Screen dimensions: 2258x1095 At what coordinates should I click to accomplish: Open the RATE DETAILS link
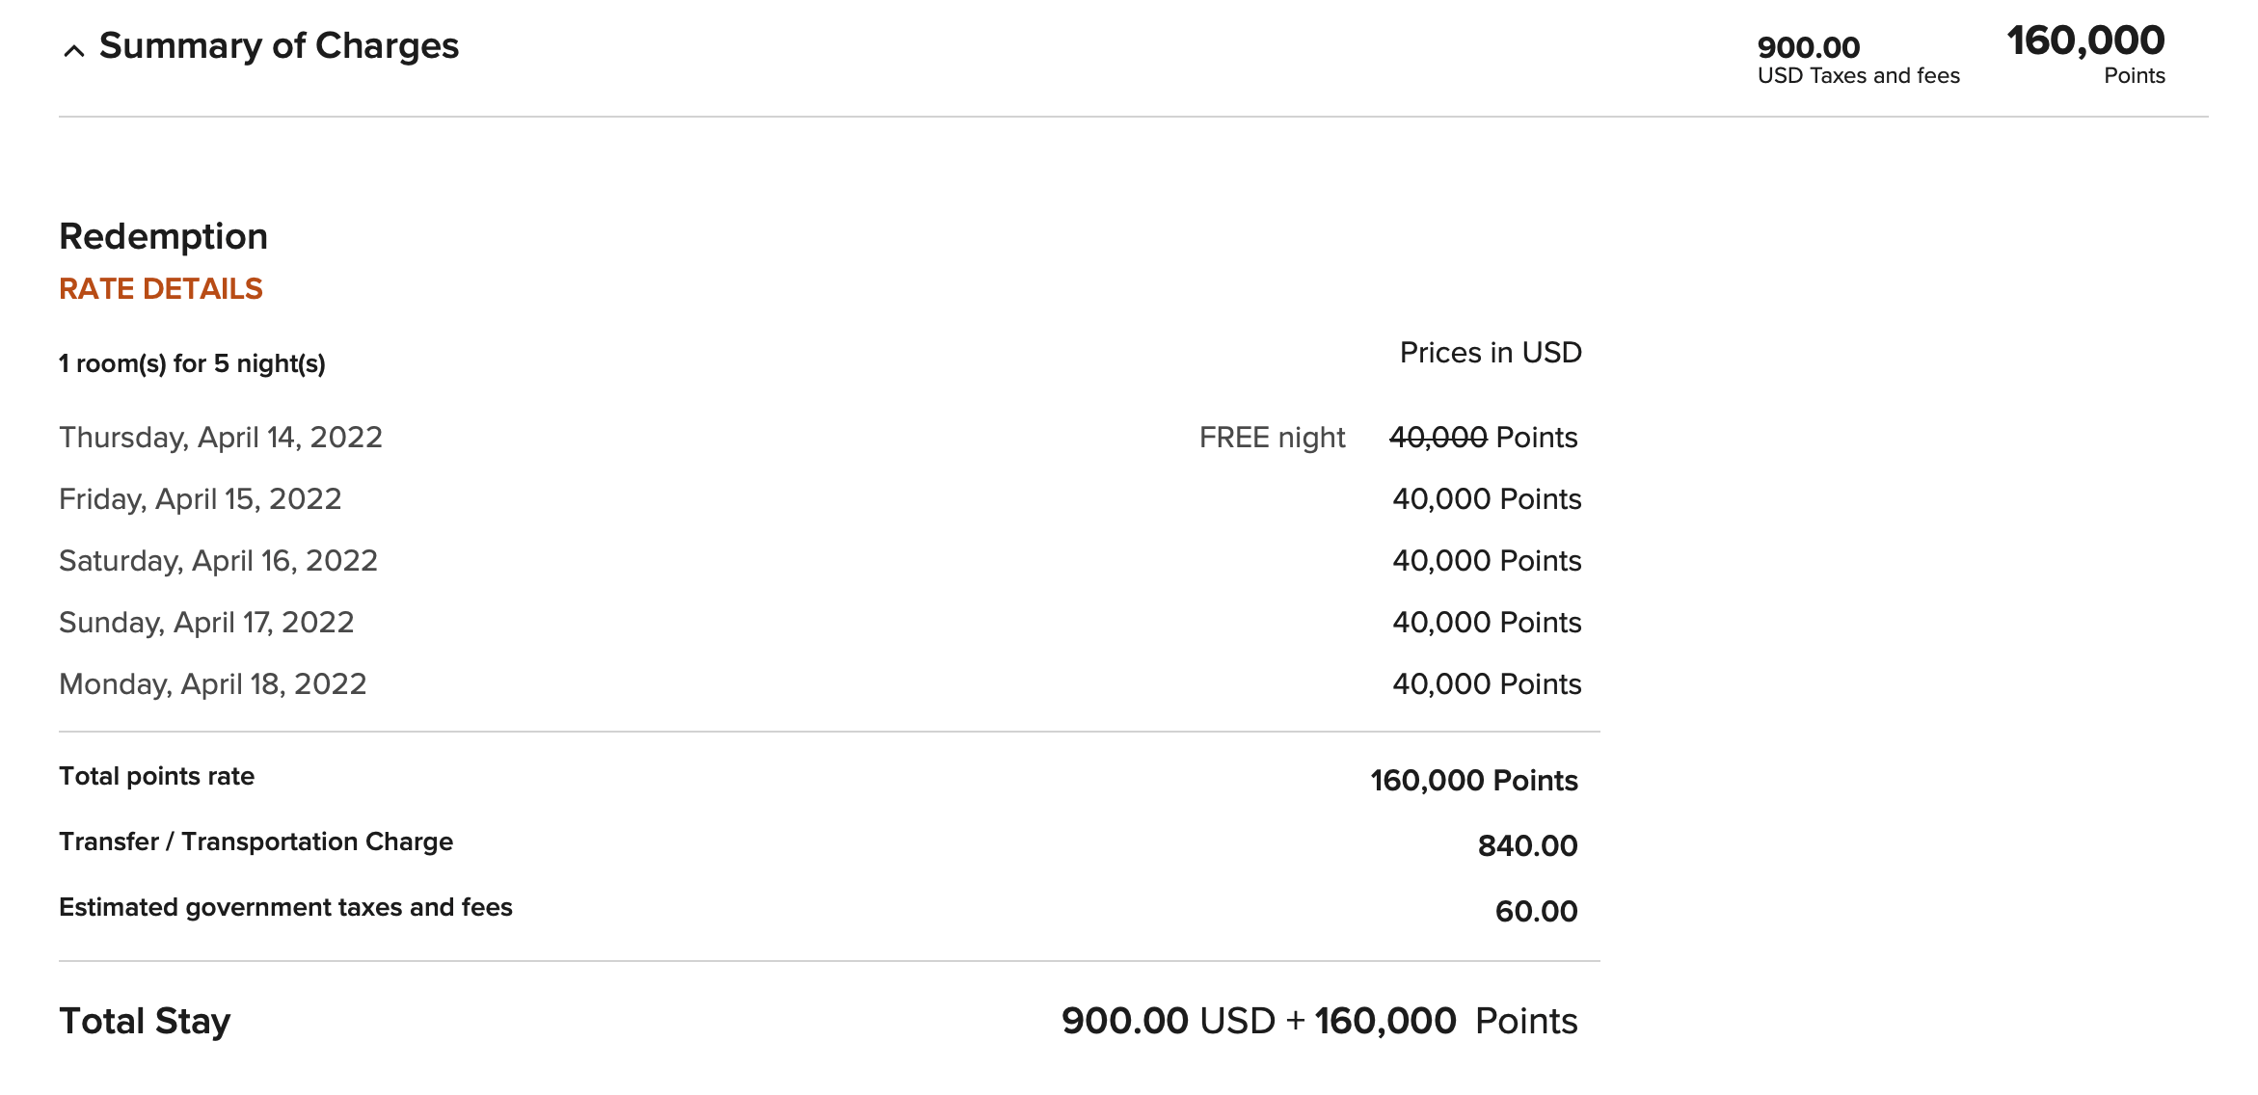point(161,288)
